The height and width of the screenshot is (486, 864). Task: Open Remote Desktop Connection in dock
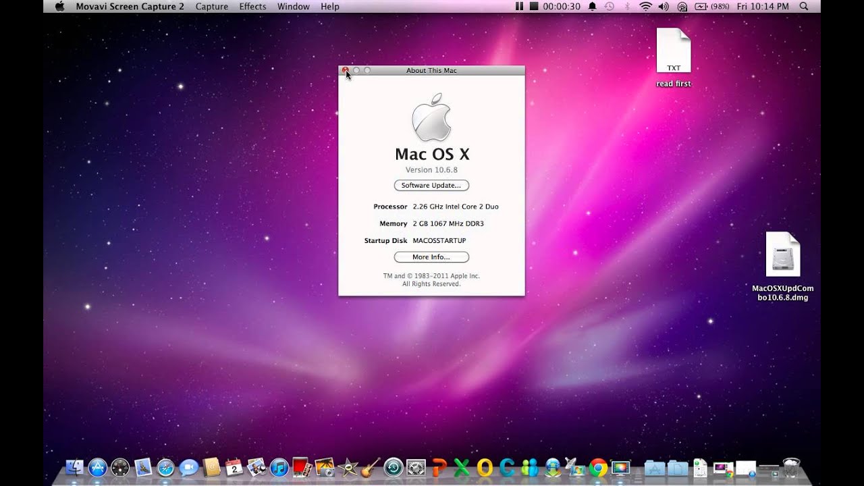(574, 467)
